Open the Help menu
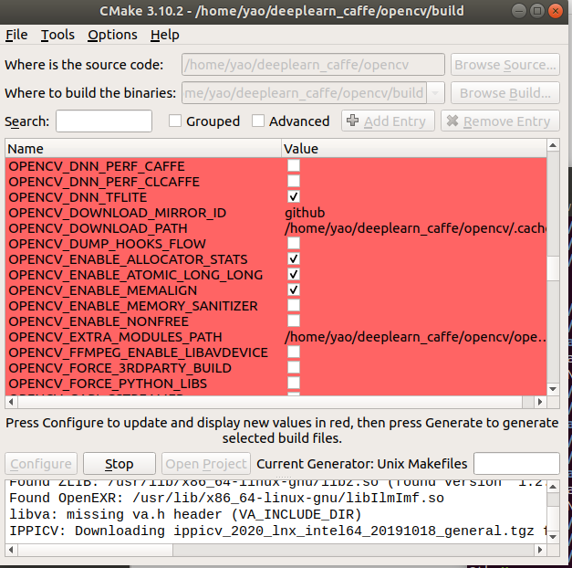 (165, 35)
